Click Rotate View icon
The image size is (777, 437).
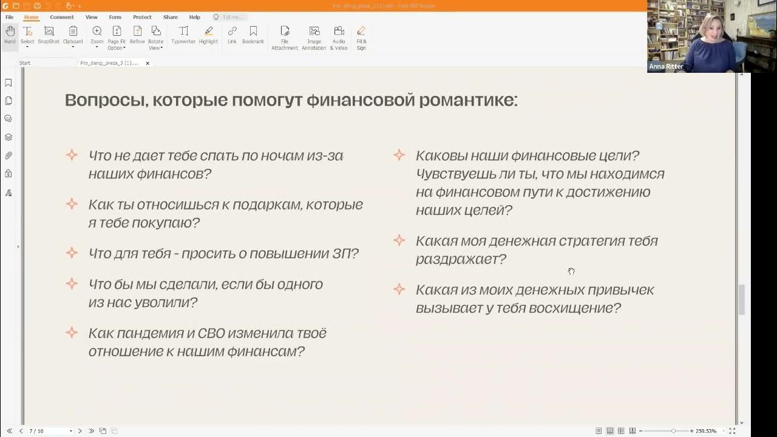[156, 31]
